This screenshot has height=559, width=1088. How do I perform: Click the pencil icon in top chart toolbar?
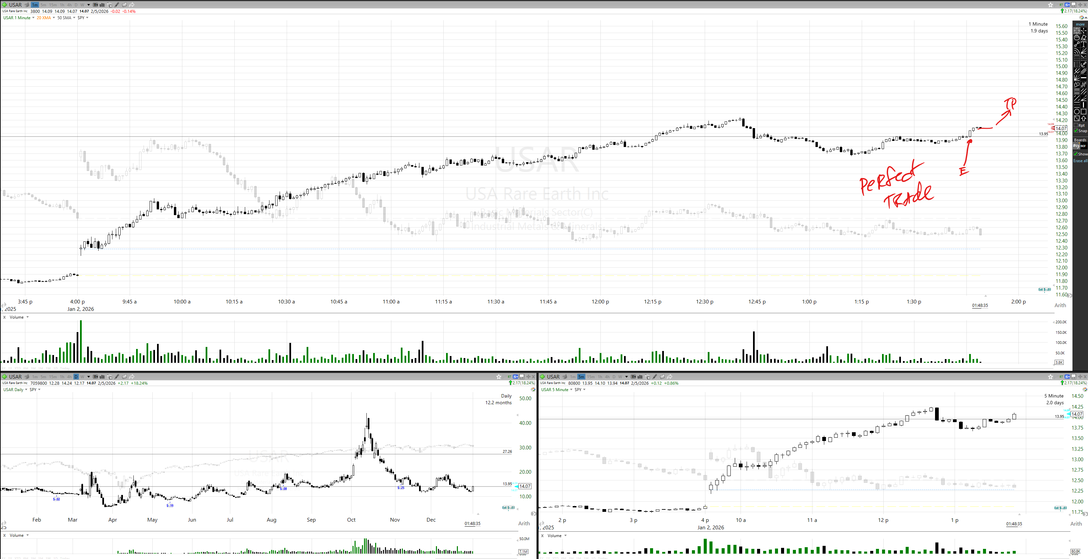tap(117, 5)
